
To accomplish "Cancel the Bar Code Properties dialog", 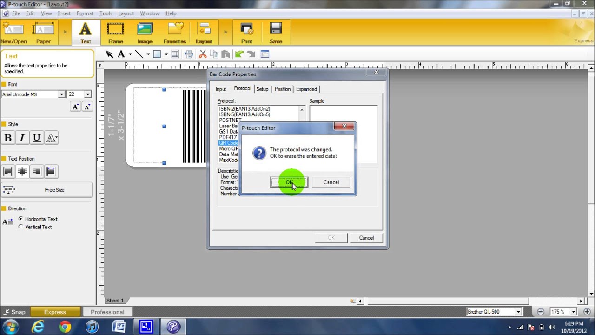I will pos(366,238).
